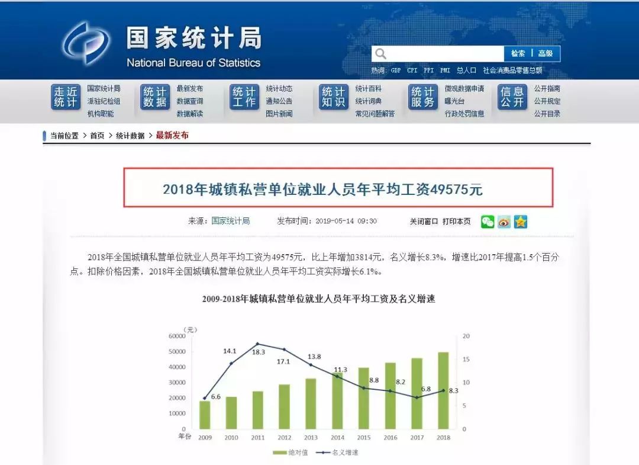Open 派驻纪检组 submenu link
The image size is (639, 465).
(x=104, y=101)
